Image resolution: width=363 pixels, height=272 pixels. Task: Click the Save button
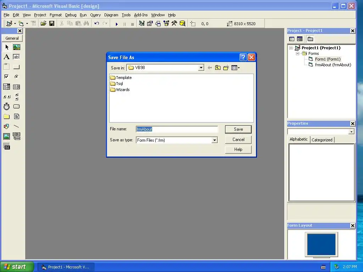coord(238,129)
